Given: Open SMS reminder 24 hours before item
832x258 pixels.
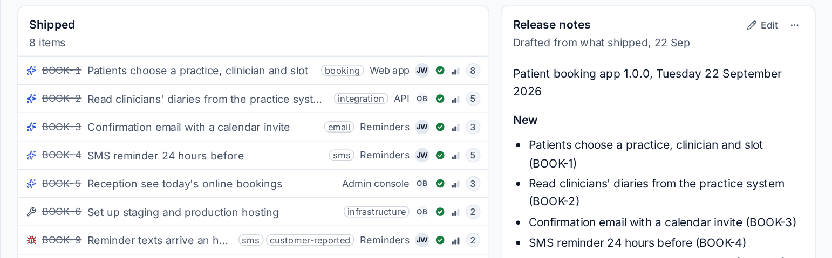Looking at the screenshot, I should pos(166,155).
